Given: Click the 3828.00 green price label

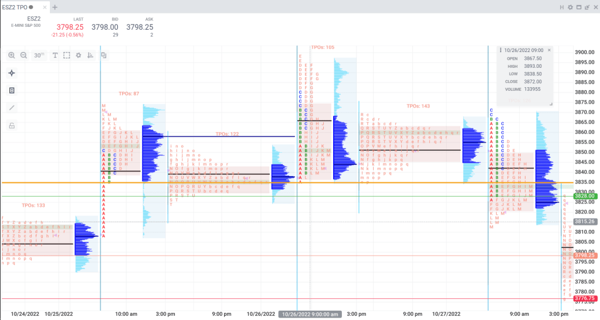Looking at the screenshot, I should tap(585, 196).
